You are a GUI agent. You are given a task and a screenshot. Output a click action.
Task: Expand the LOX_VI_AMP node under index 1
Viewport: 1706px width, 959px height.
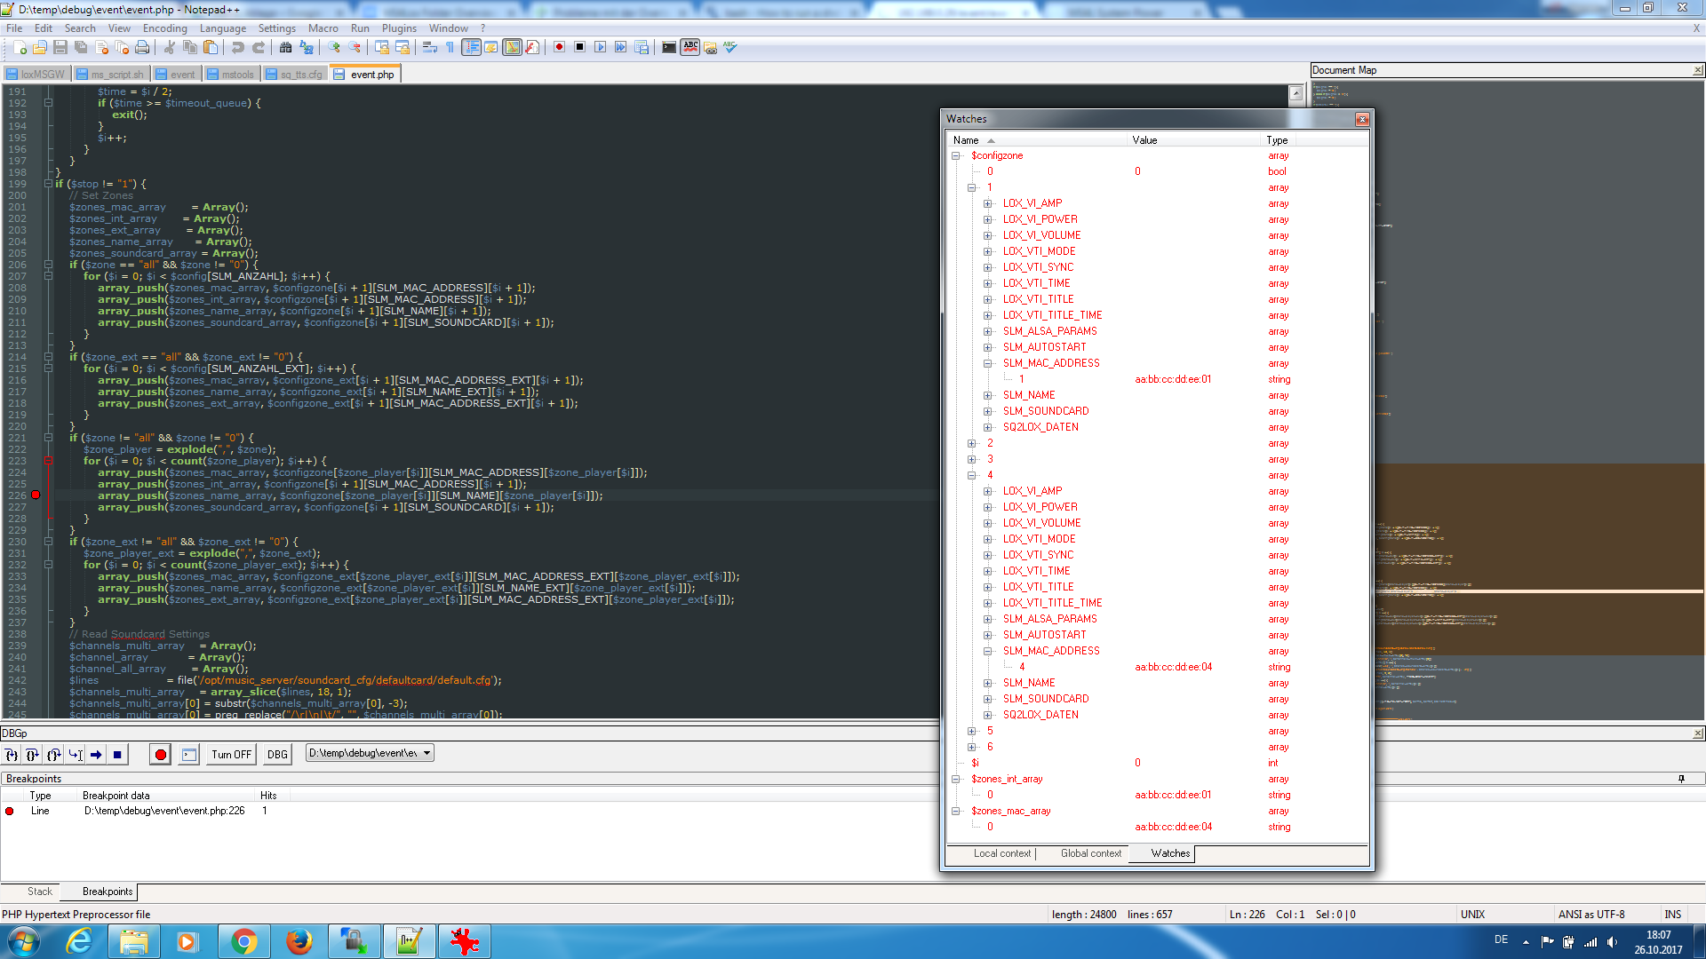tap(987, 204)
